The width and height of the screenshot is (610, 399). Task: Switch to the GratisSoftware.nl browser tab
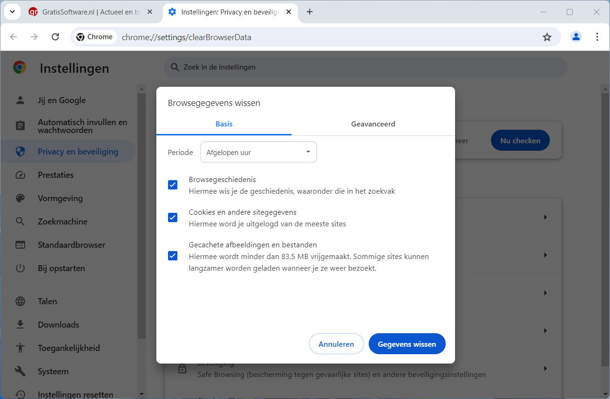pos(89,12)
